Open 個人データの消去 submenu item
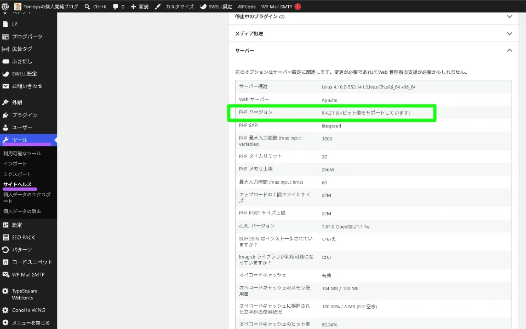The height and width of the screenshot is (329, 526). [22, 211]
